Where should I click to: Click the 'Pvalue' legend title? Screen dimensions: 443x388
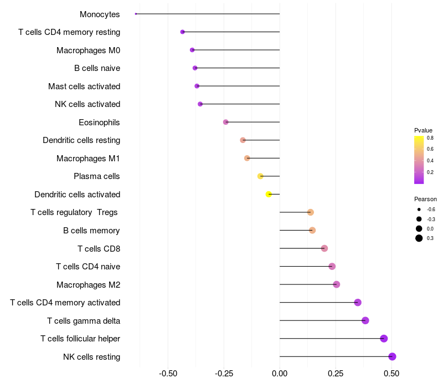423,130
